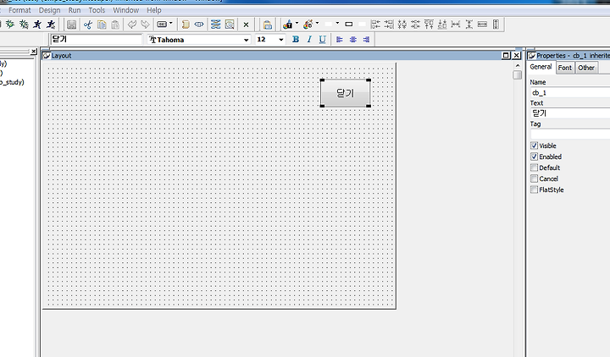The height and width of the screenshot is (357, 610).
Task: Click the preview magnifier icon
Action: [230, 25]
